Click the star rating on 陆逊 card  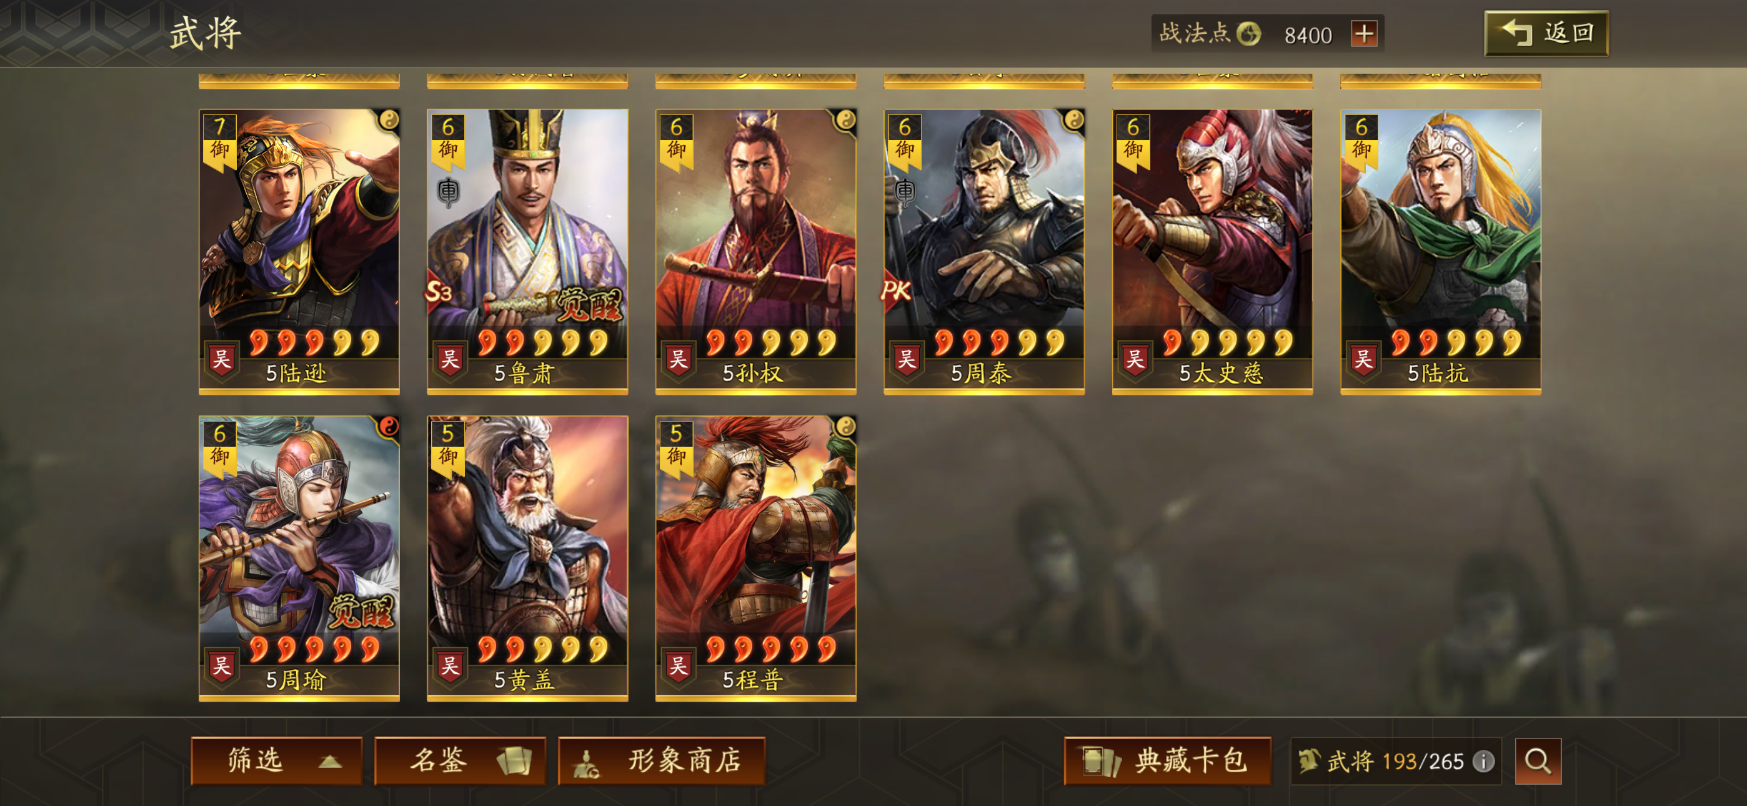pos(314,342)
